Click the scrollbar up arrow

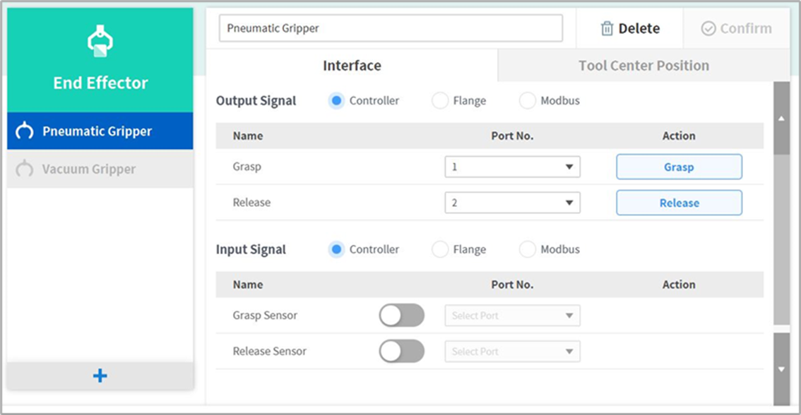point(781,119)
